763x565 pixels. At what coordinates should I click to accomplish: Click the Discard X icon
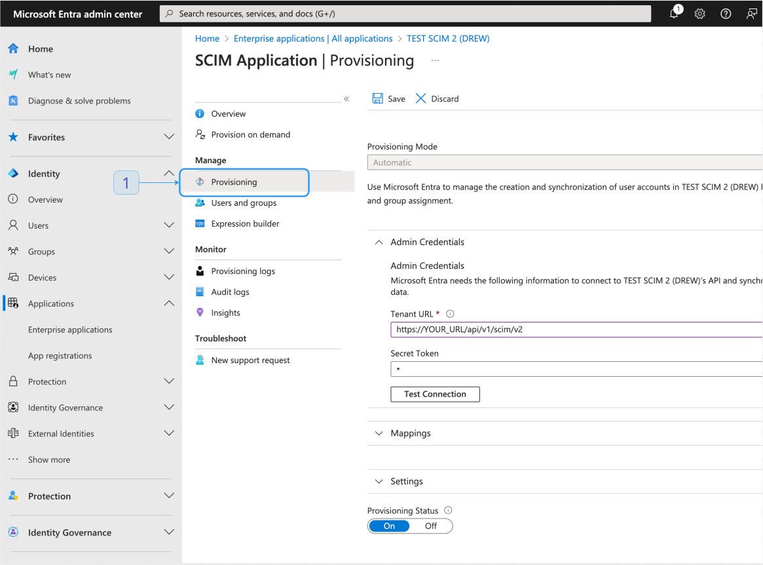point(421,98)
